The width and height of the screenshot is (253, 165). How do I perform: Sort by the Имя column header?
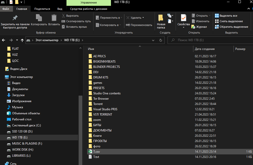click(91, 49)
